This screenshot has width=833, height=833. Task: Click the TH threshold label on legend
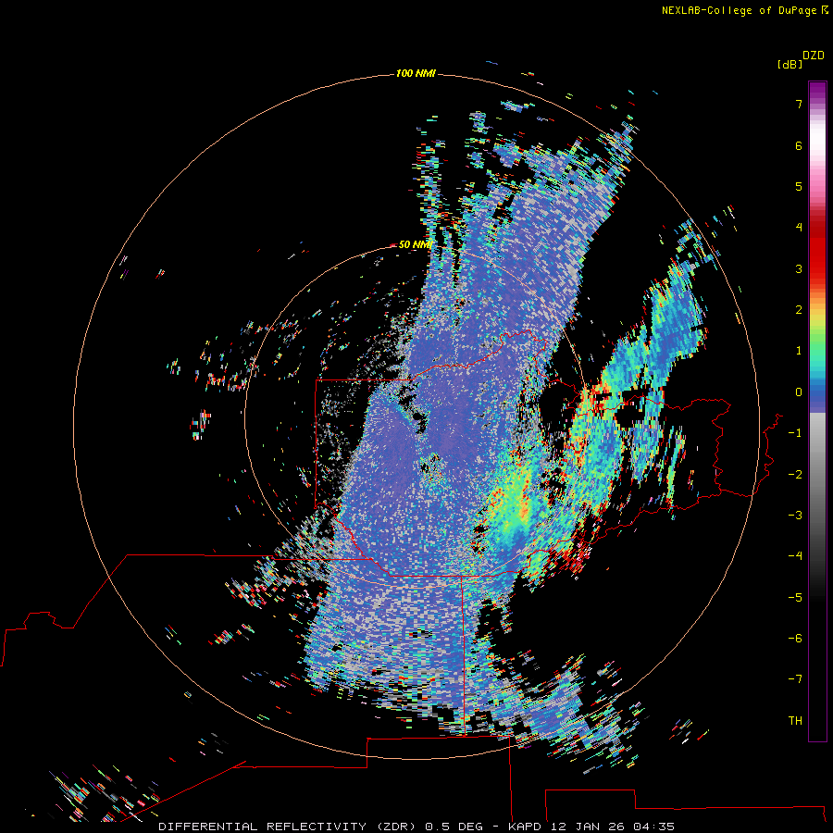795,721
